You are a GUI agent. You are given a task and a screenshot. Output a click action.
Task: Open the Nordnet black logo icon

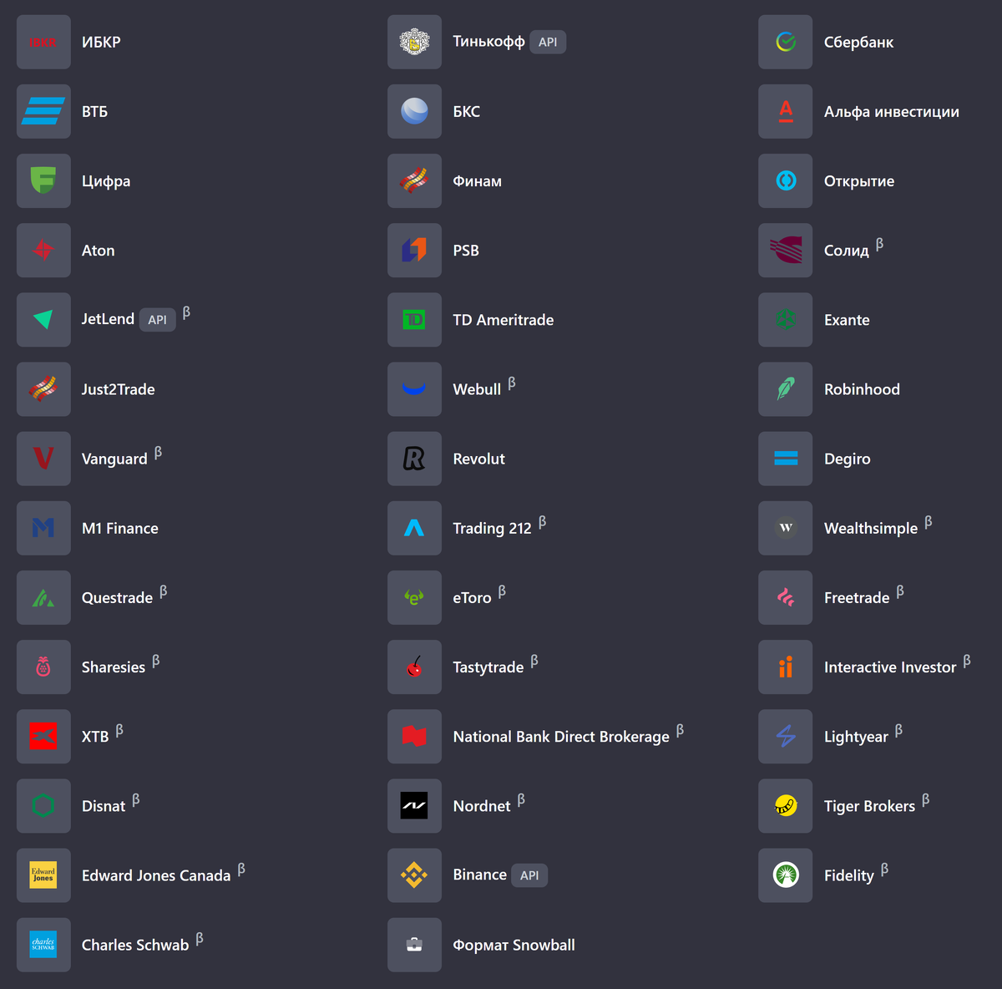tap(414, 804)
